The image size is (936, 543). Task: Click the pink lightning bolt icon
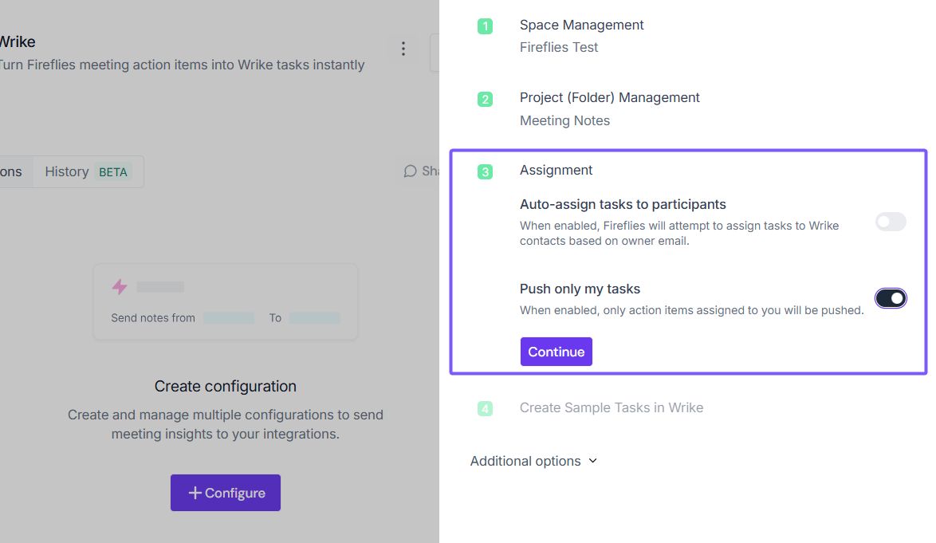coord(120,287)
